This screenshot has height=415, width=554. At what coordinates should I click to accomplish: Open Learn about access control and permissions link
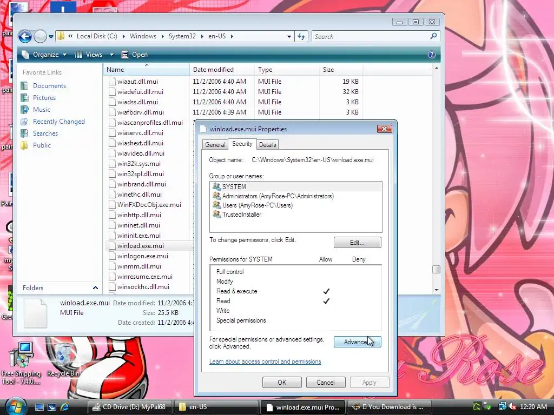click(265, 362)
